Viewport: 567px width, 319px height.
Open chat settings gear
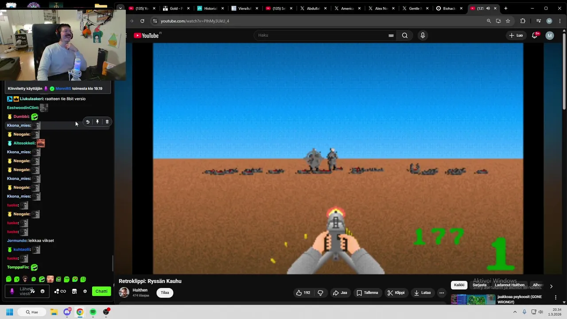[x=85, y=292]
